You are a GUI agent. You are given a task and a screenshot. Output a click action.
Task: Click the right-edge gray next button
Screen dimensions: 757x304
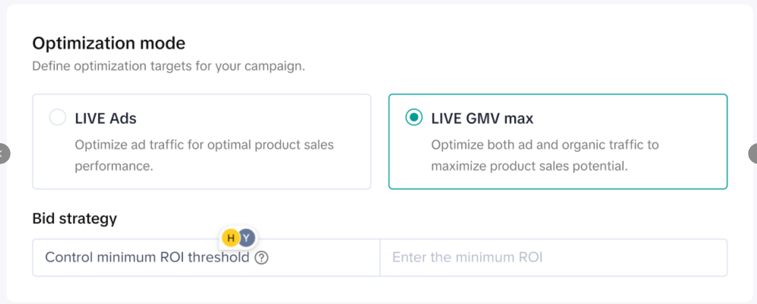click(x=753, y=153)
